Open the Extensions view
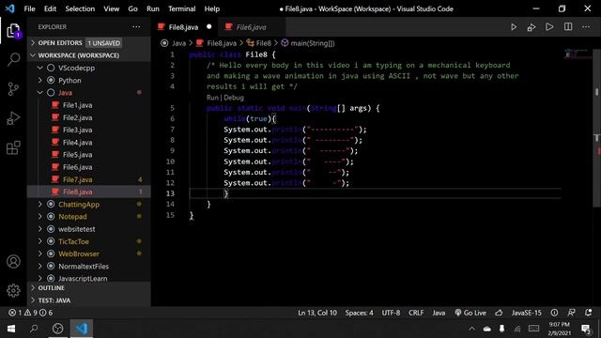 pyautogui.click(x=13, y=147)
